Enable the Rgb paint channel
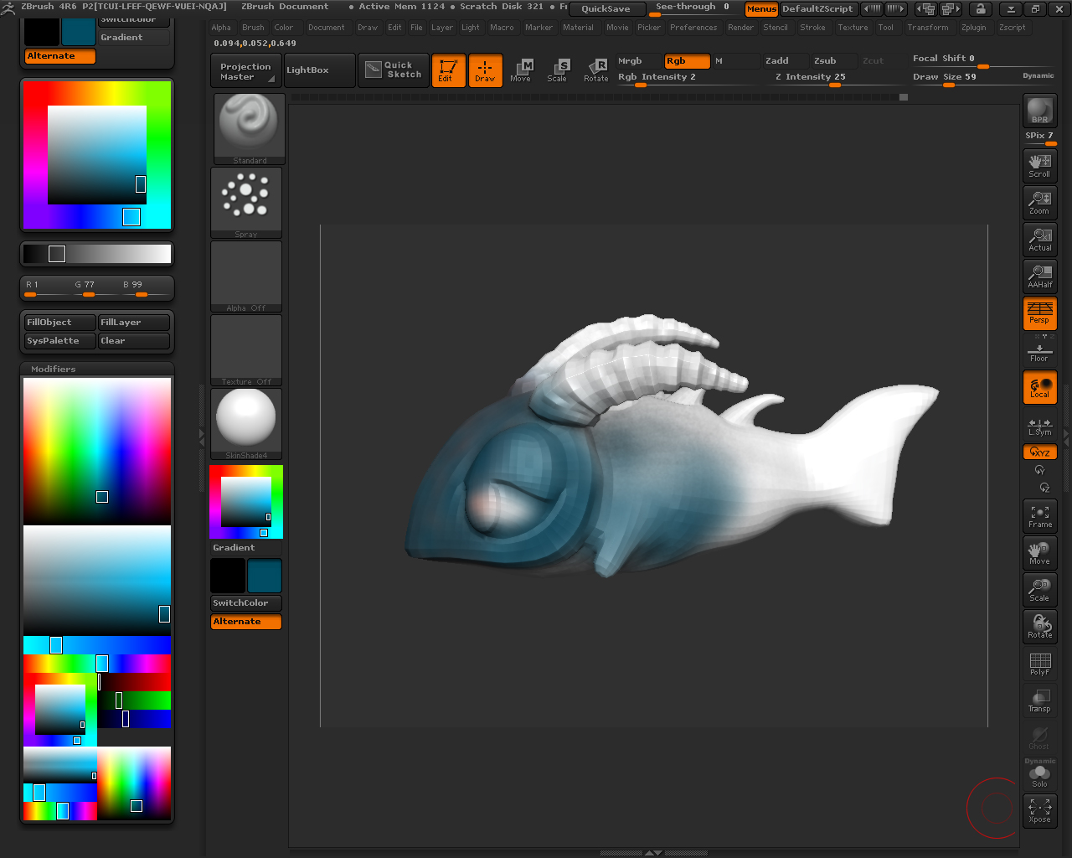 tap(687, 61)
